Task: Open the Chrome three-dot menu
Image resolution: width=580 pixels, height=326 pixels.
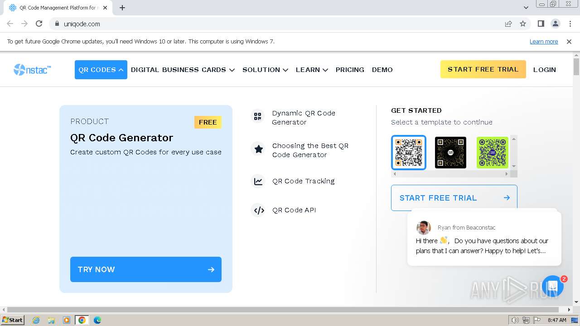Action: tap(570, 24)
